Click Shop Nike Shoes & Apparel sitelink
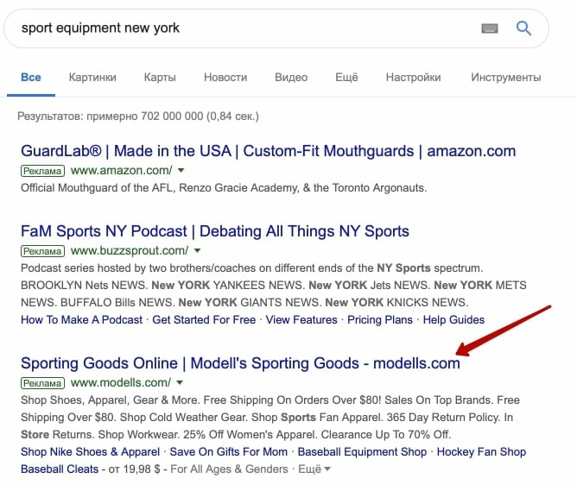Image resolution: width=577 pixels, height=491 pixels. pos(91,452)
